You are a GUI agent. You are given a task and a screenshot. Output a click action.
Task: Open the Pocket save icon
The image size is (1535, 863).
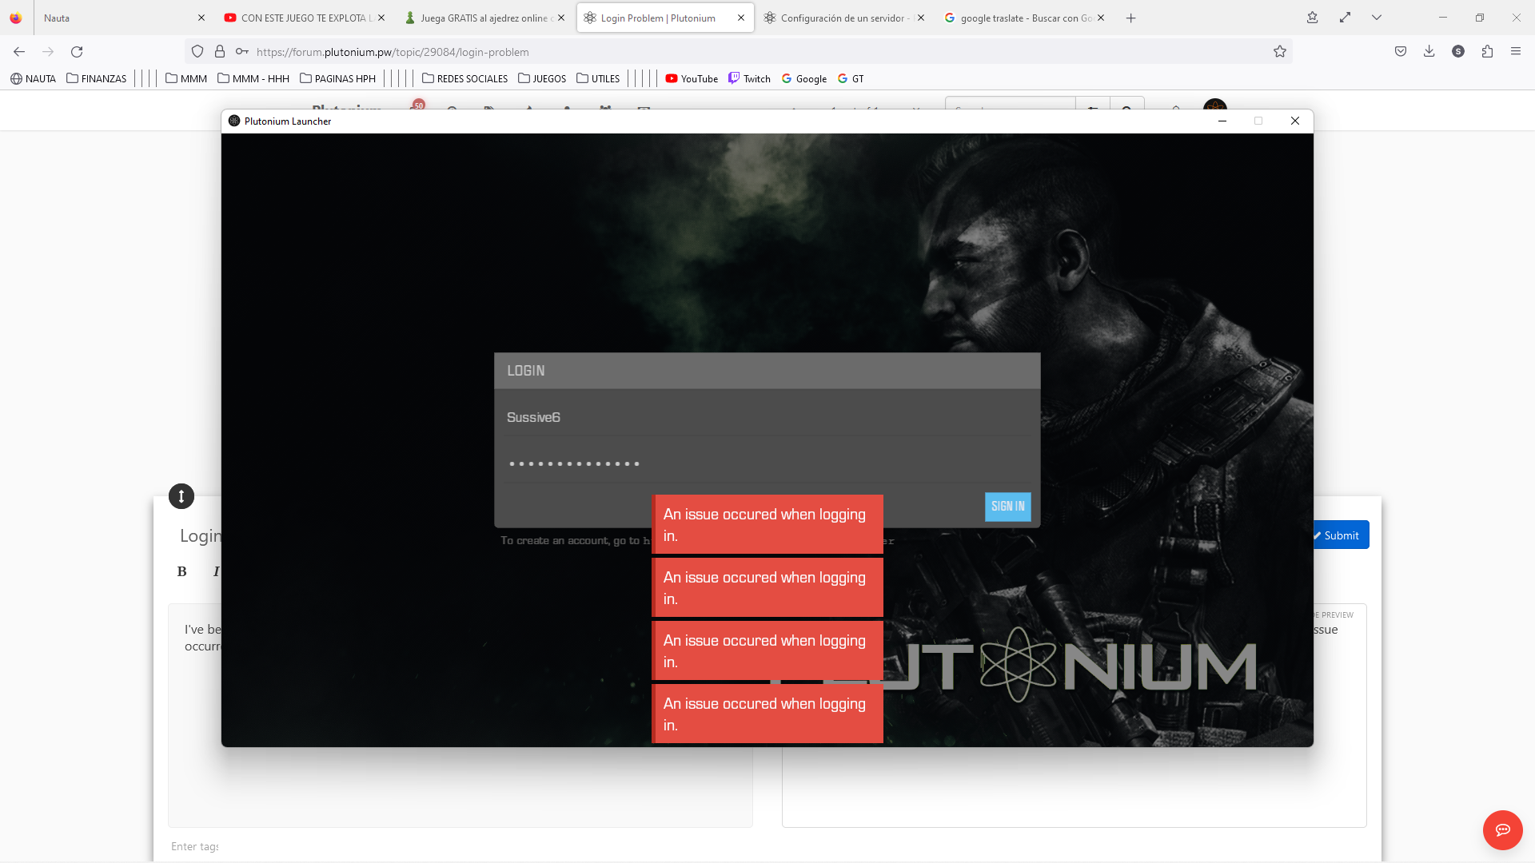[x=1401, y=52]
